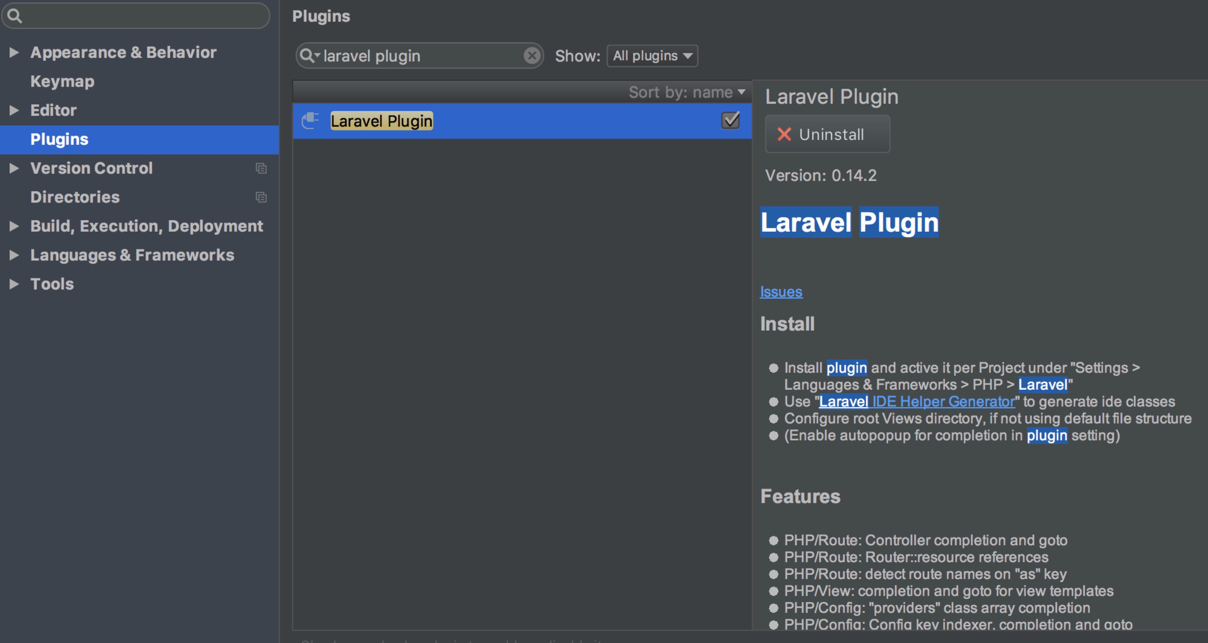Open the Show All plugins dropdown
This screenshot has width=1208, height=643.
click(x=652, y=56)
